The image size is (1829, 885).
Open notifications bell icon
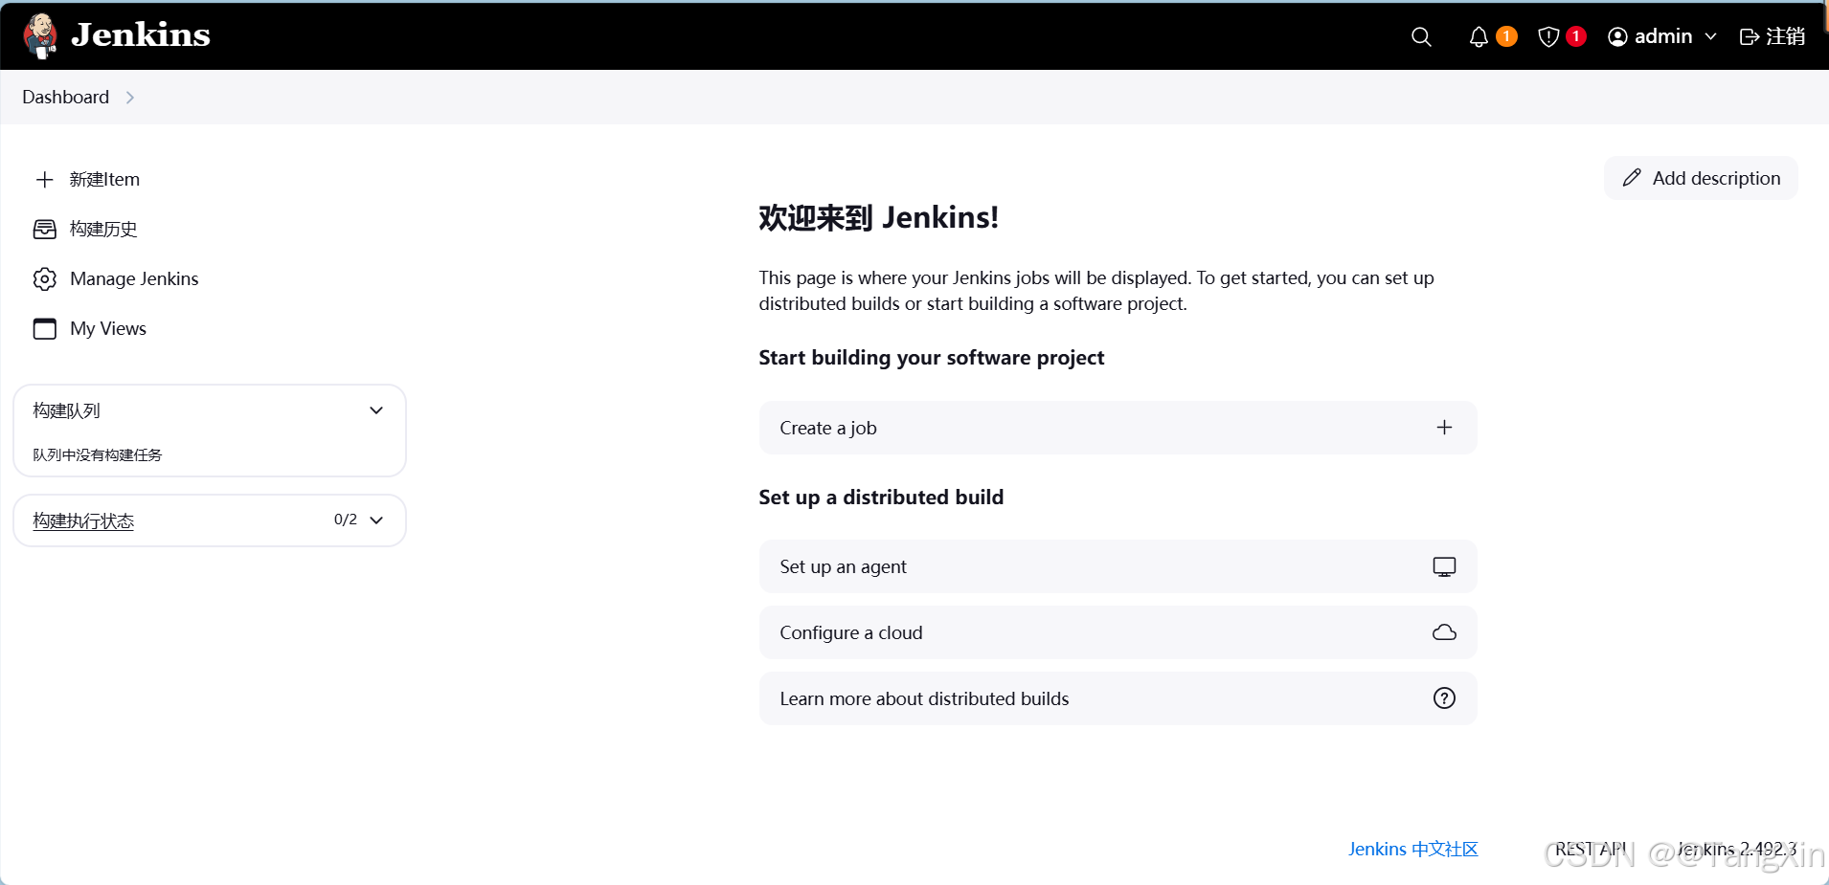[1479, 36]
